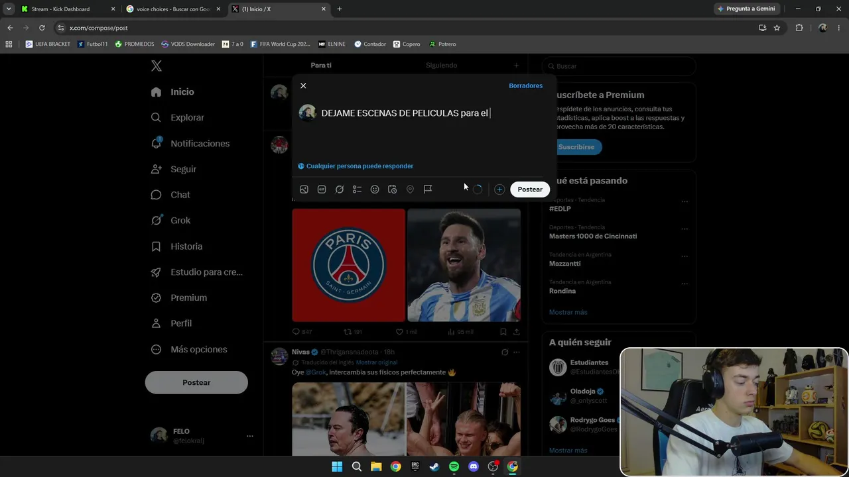Open the PROMIEDOS bookmark
The image size is (849, 477).
point(135,44)
